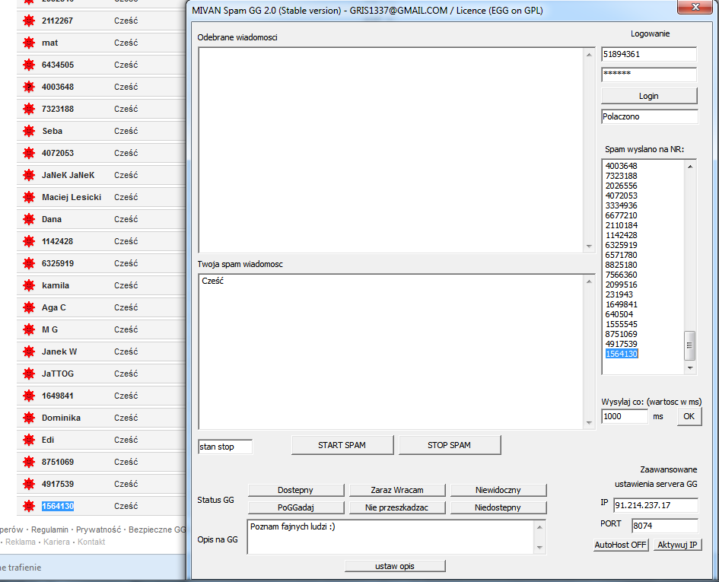Open the Kariera footer link

click(56, 542)
